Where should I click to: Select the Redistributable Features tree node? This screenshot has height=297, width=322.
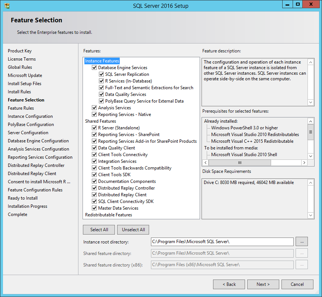109,215
